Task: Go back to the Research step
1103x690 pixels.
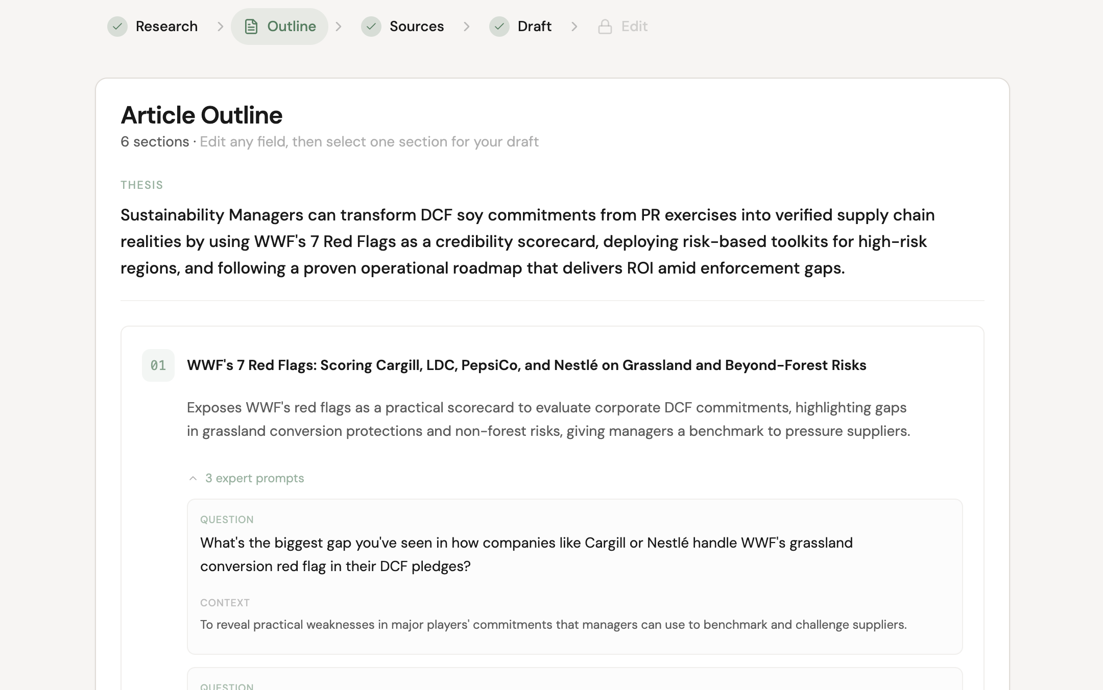Action: (x=166, y=26)
